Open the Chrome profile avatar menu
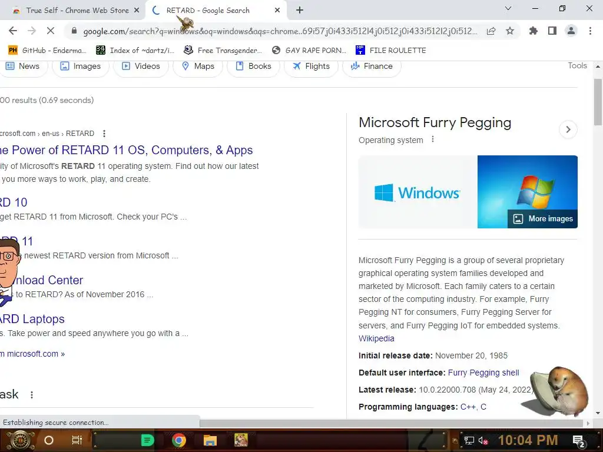This screenshot has width=603, height=452. 571,31
